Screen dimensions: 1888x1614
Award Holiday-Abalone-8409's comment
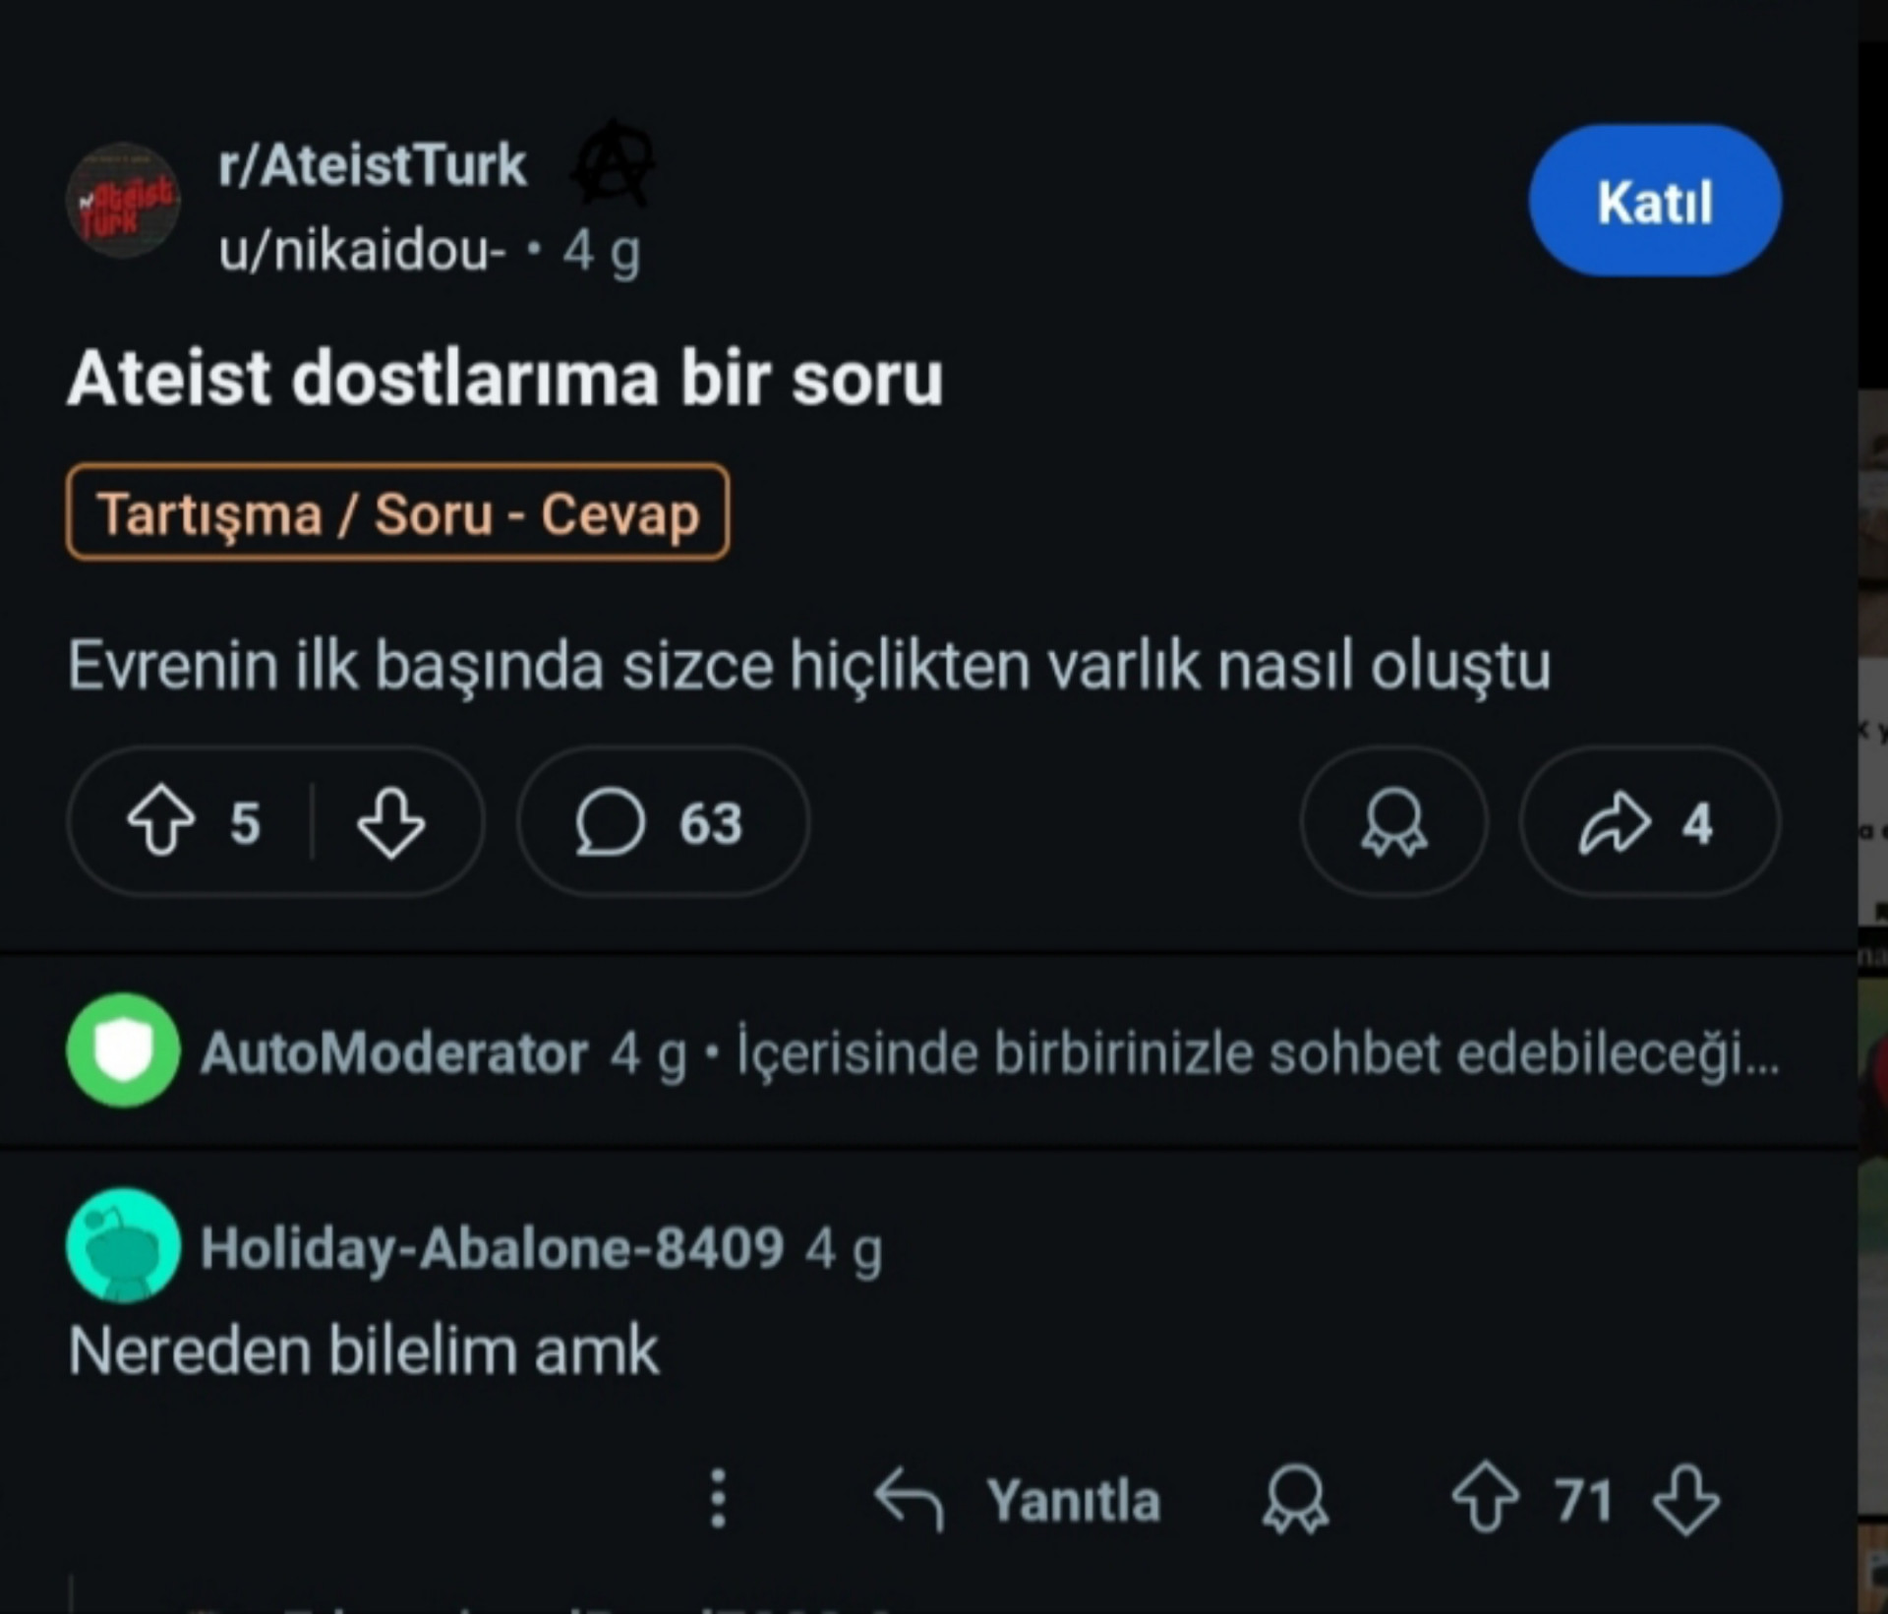(x=1295, y=1499)
